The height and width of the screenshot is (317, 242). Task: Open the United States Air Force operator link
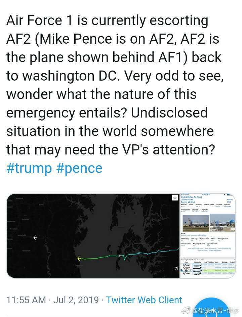(x=191, y=197)
